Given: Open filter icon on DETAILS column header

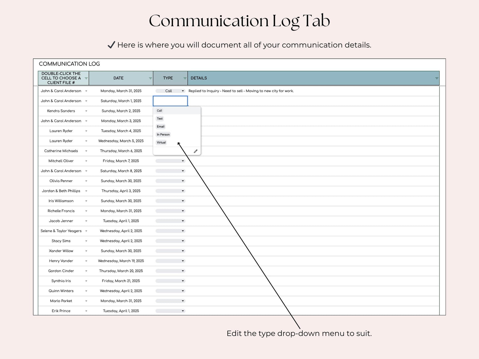Looking at the screenshot, I should 437,78.
